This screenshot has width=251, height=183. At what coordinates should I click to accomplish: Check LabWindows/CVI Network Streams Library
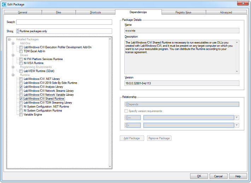21,91
